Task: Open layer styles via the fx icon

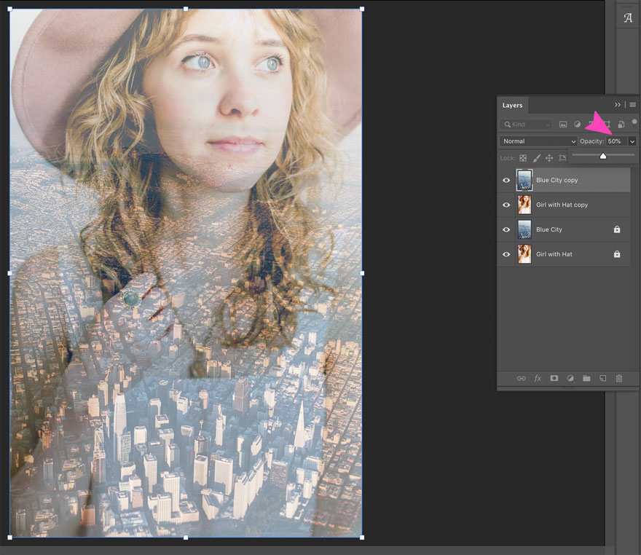Action: 538,378
